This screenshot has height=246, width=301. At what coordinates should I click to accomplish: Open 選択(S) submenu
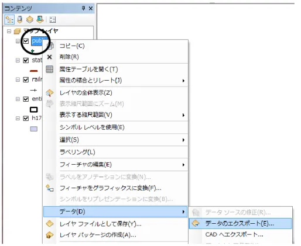[x=115, y=140]
